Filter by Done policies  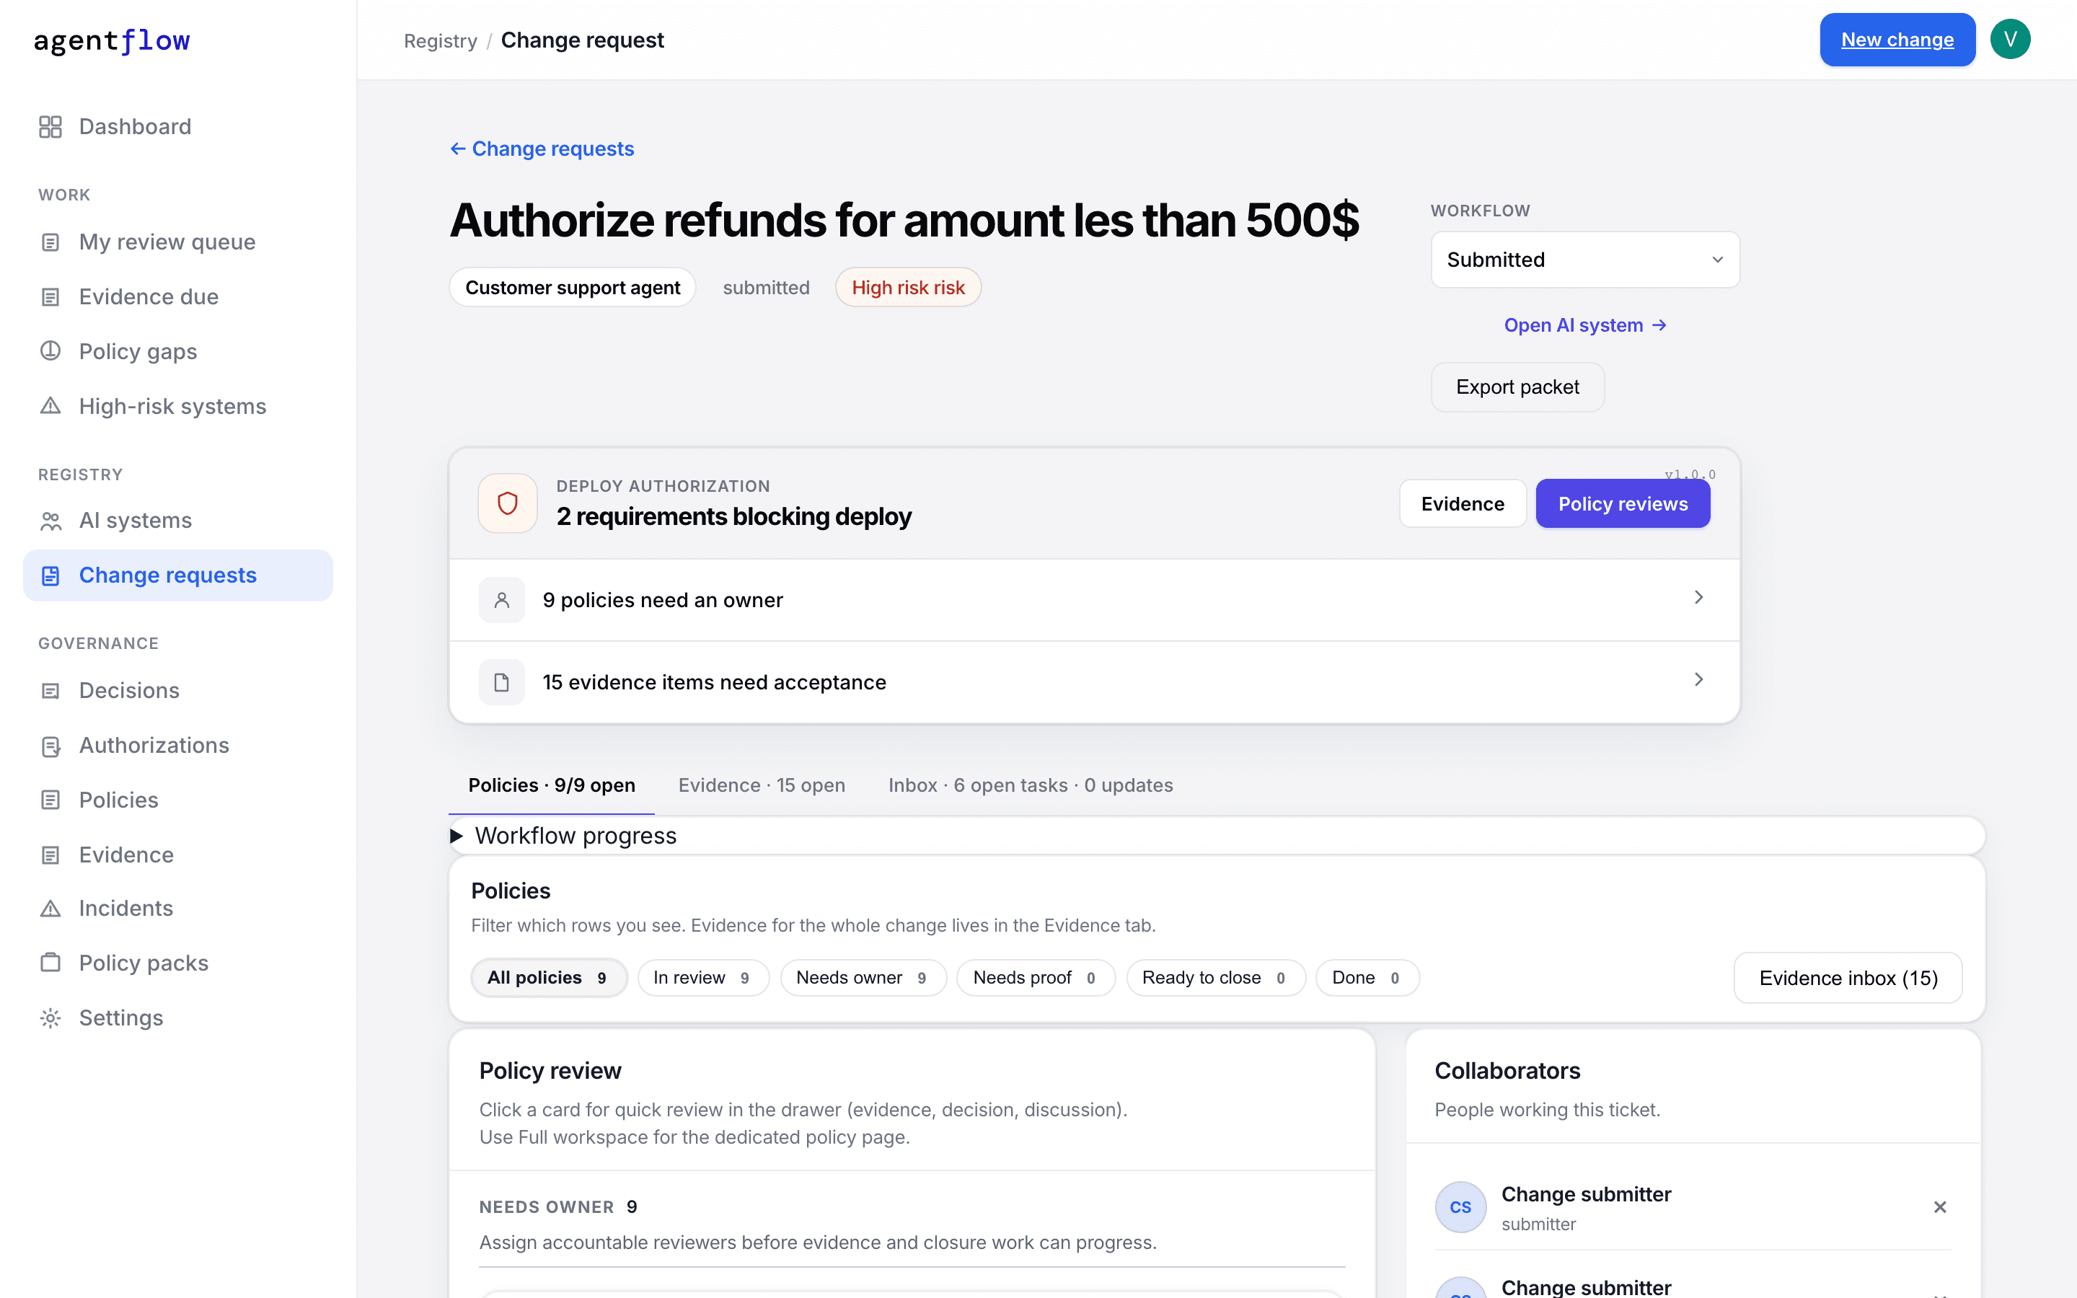tap(1367, 978)
